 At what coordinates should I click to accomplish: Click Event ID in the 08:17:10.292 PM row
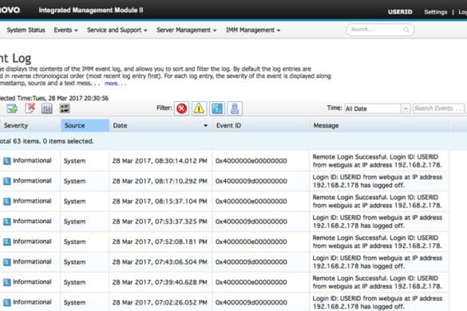(251, 181)
